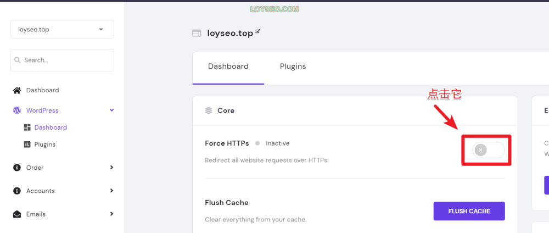Click the Force HTTPs label

(227, 143)
